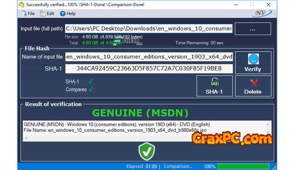Click the File Name line in results
The width and height of the screenshot is (294, 170).
[115, 130]
